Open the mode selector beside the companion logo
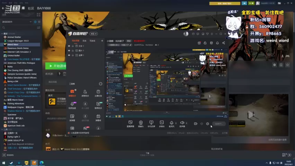 tap(94, 34)
